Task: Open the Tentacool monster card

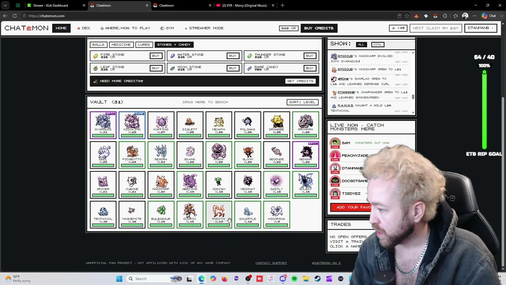Action: 103,215
